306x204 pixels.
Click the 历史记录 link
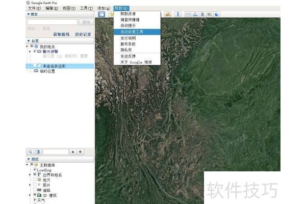[83, 34]
